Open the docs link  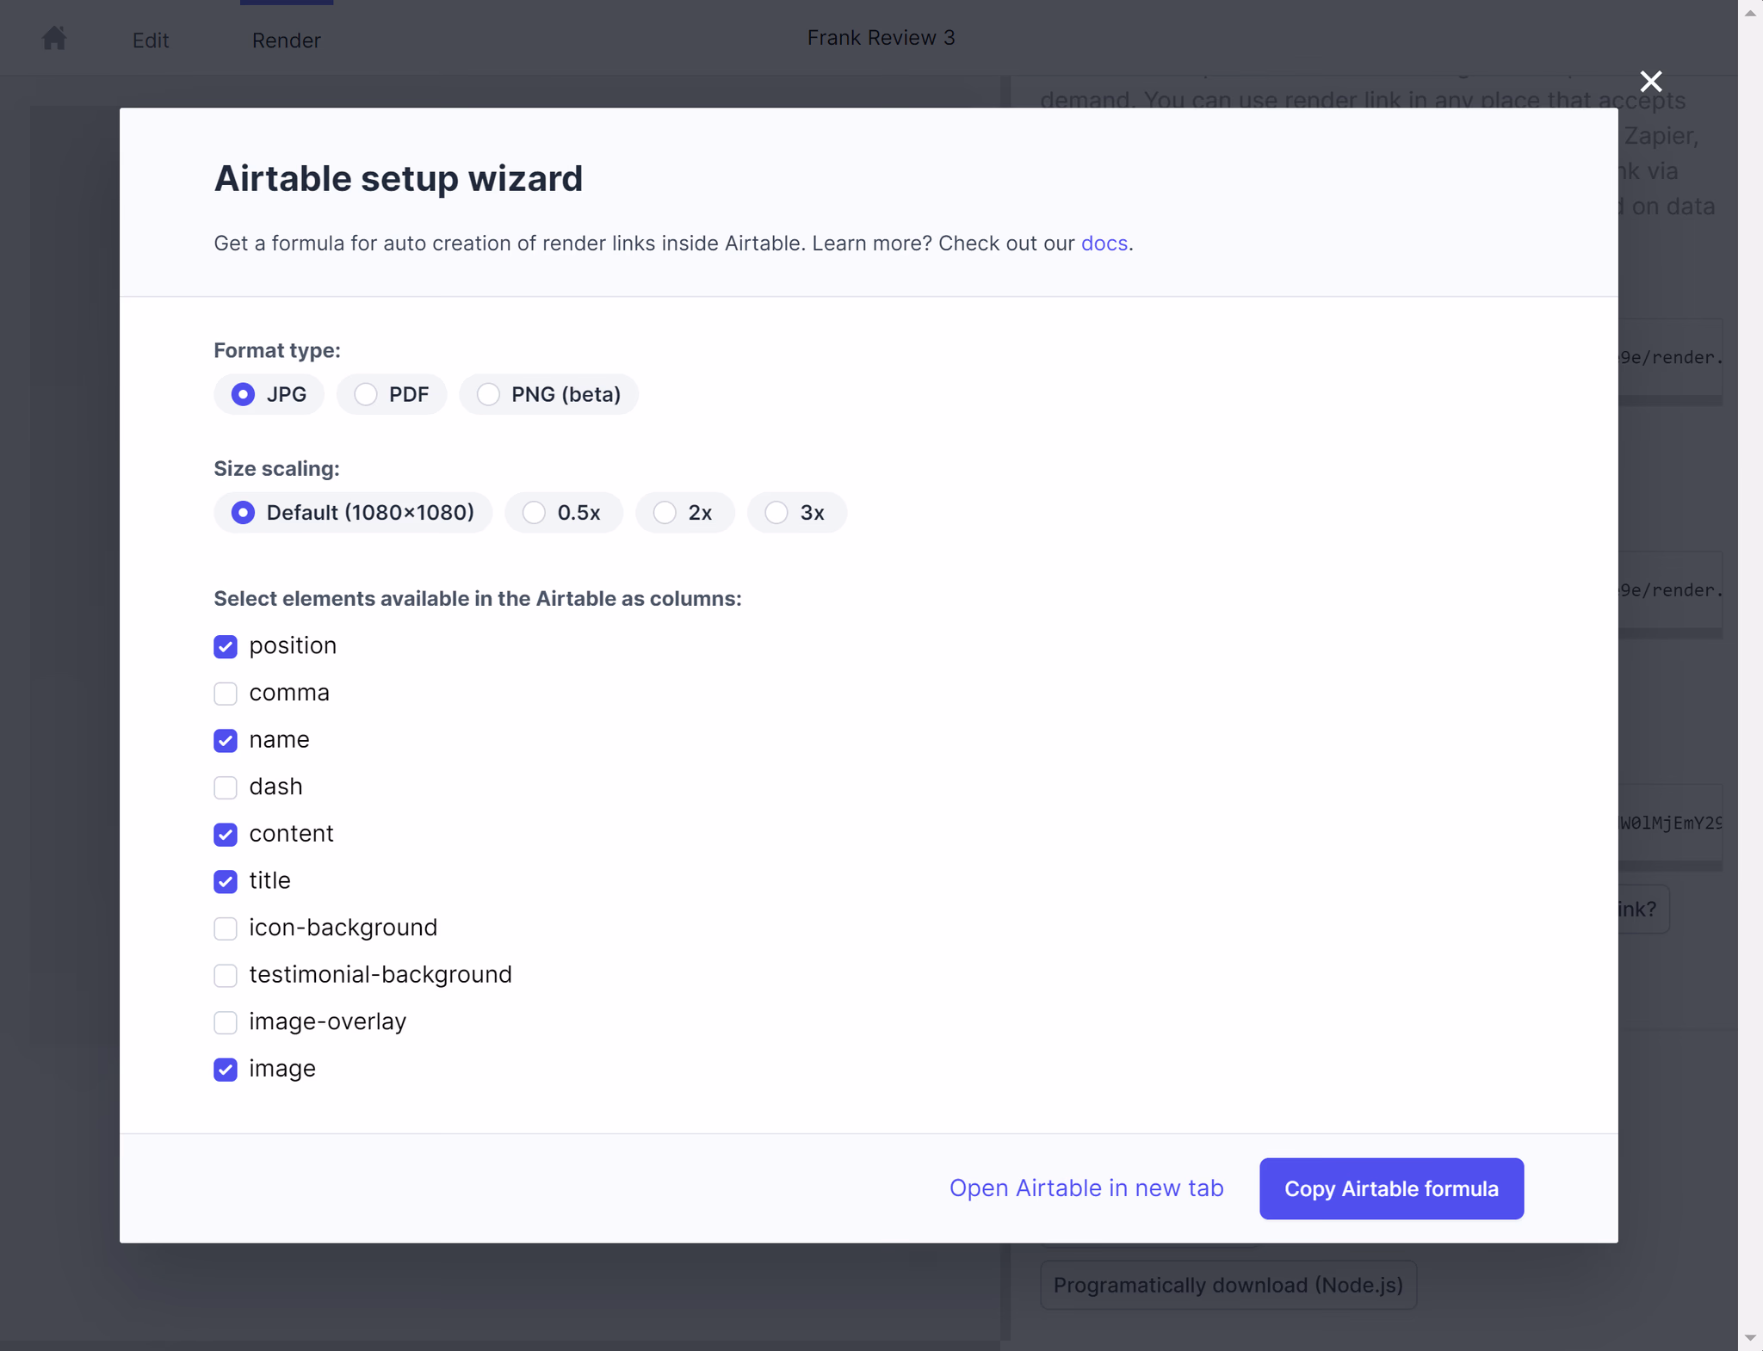pos(1104,244)
